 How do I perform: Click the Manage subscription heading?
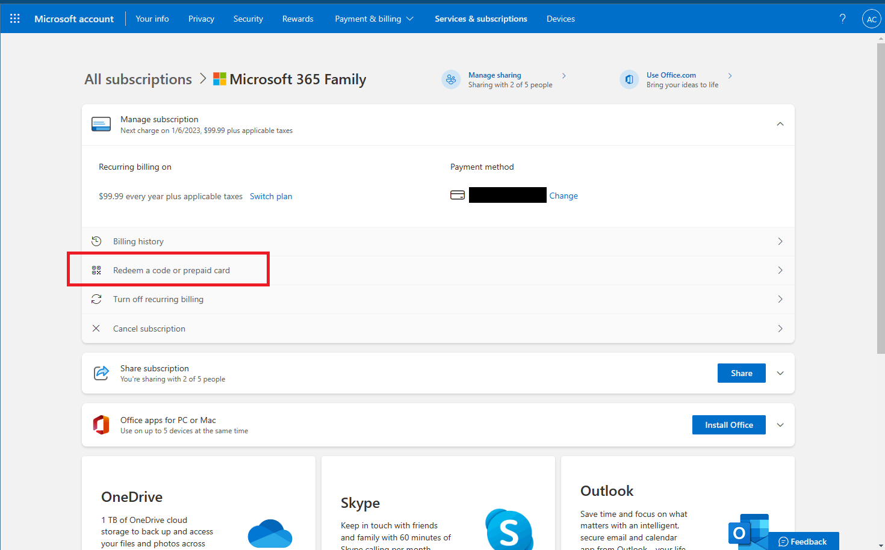159,119
